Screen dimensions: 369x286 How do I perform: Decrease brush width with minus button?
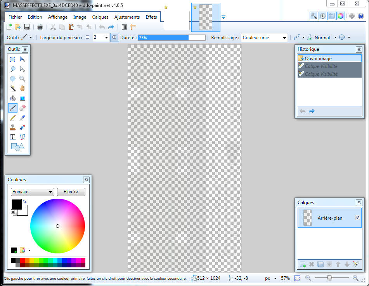coord(88,37)
